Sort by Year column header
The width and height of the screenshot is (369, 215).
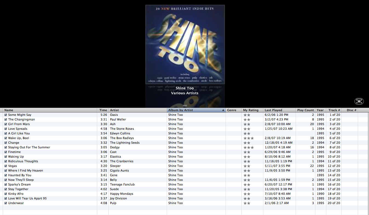point(321,110)
